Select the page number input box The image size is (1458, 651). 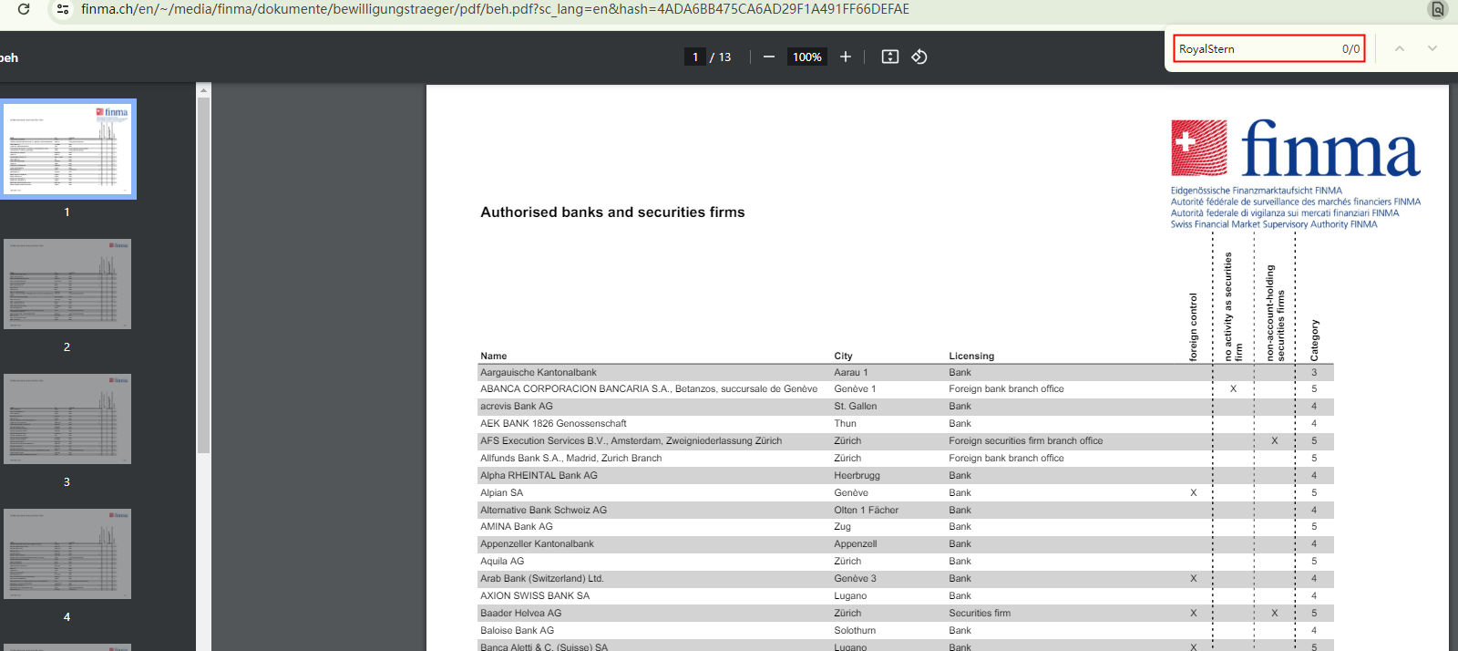[x=695, y=57]
